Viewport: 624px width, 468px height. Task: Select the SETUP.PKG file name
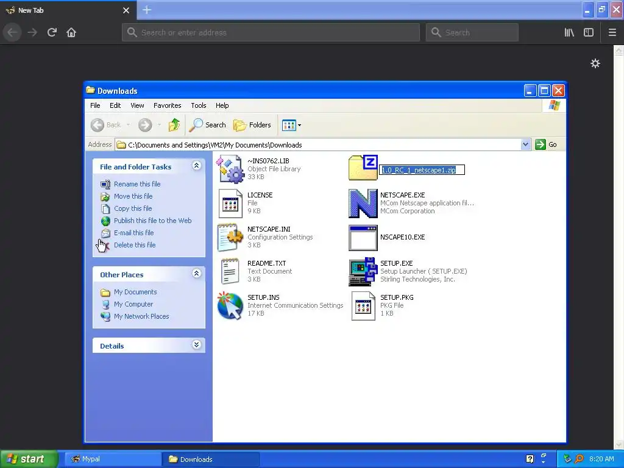(x=397, y=297)
